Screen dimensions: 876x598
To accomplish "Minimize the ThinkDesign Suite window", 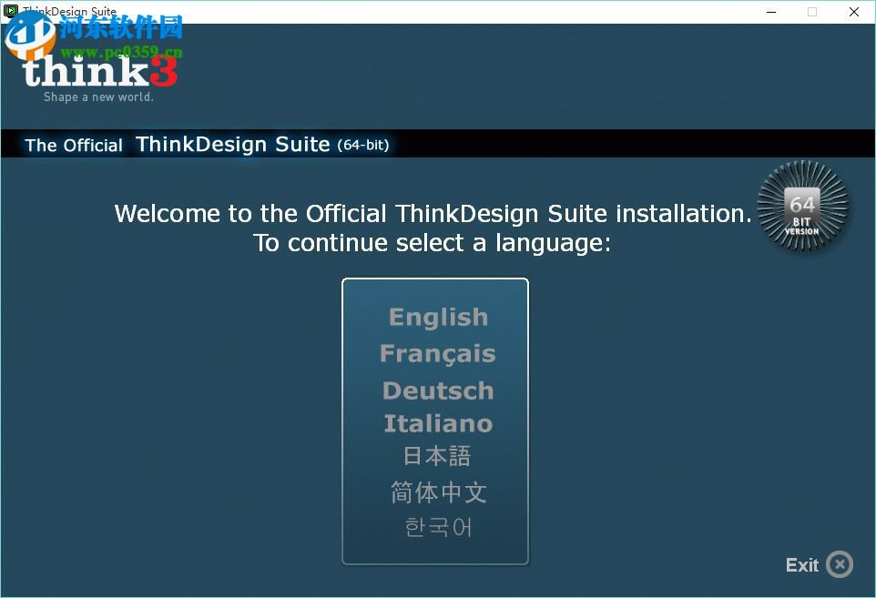I will click(x=771, y=12).
